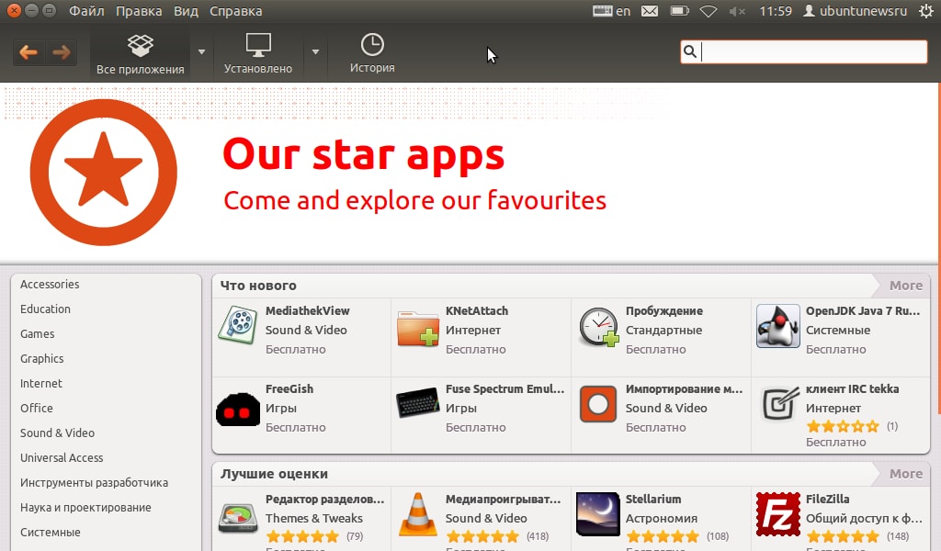Select the Education category

click(46, 309)
